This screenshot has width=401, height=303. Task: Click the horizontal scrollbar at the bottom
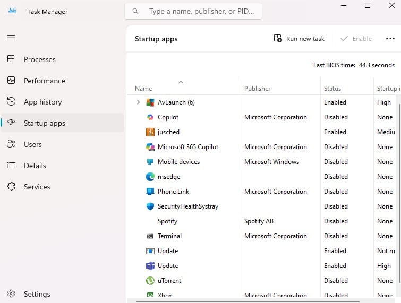click(248, 302)
